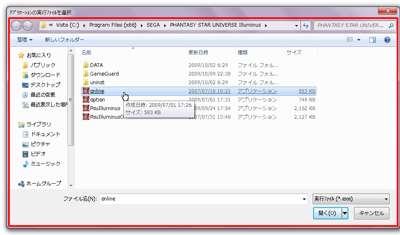Click sidebar scrollbar down arrow

pyautogui.click(x=71, y=185)
